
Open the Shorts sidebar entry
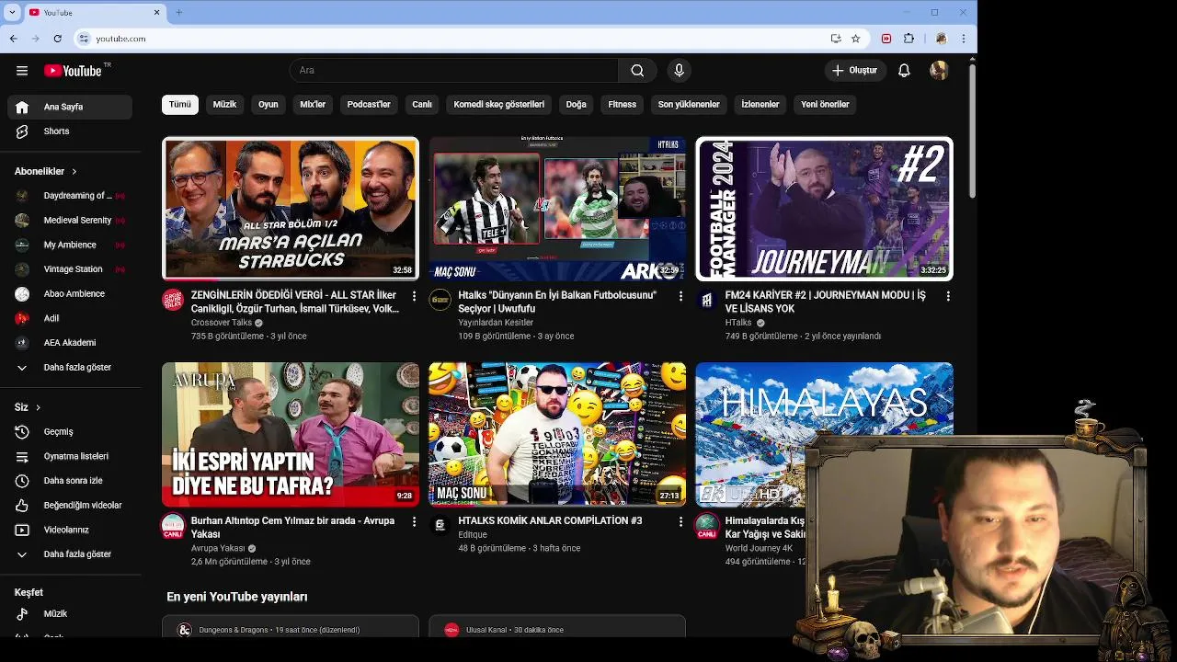point(70,131)
